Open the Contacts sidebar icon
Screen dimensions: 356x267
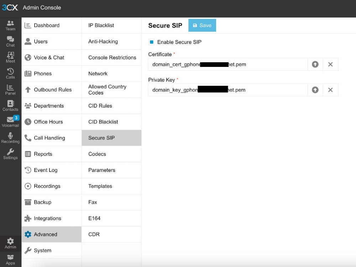(10, 106)
